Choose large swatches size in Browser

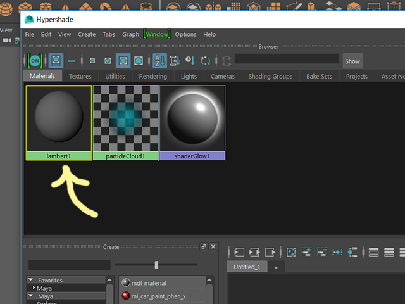pos(123,61)
